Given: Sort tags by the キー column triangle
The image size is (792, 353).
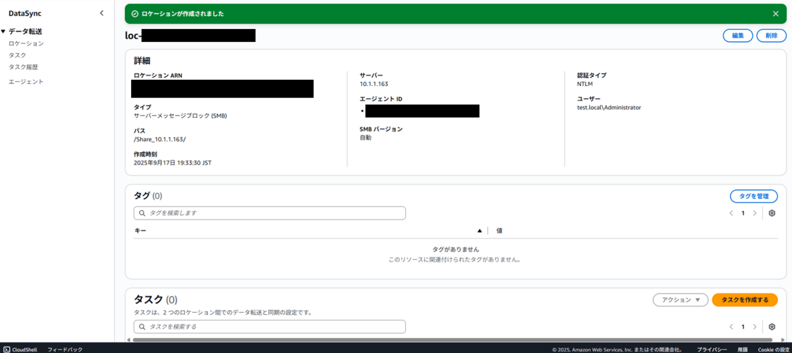Looking at the screenshot, I should coord(479,231).
